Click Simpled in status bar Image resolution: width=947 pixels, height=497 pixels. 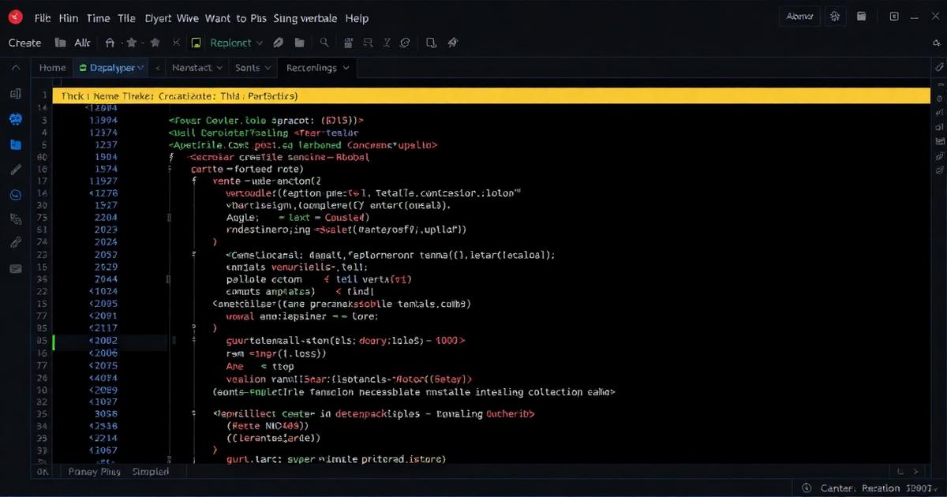[x=150, y=471]
